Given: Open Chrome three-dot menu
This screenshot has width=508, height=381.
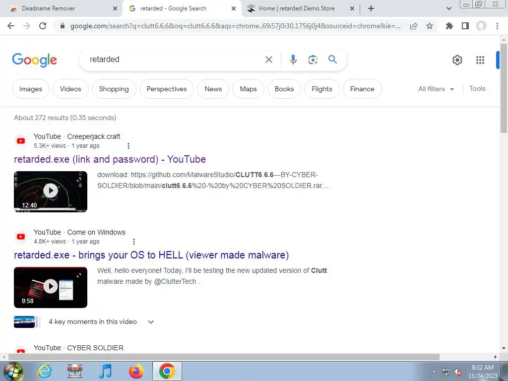Looking at the screenshot, I should (x=497, y=26).
